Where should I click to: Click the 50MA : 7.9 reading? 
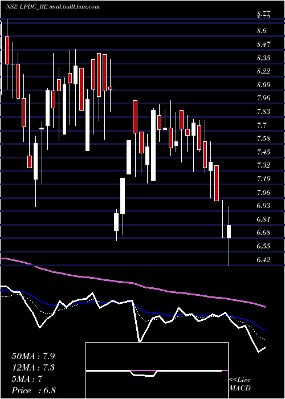(33, 356)
